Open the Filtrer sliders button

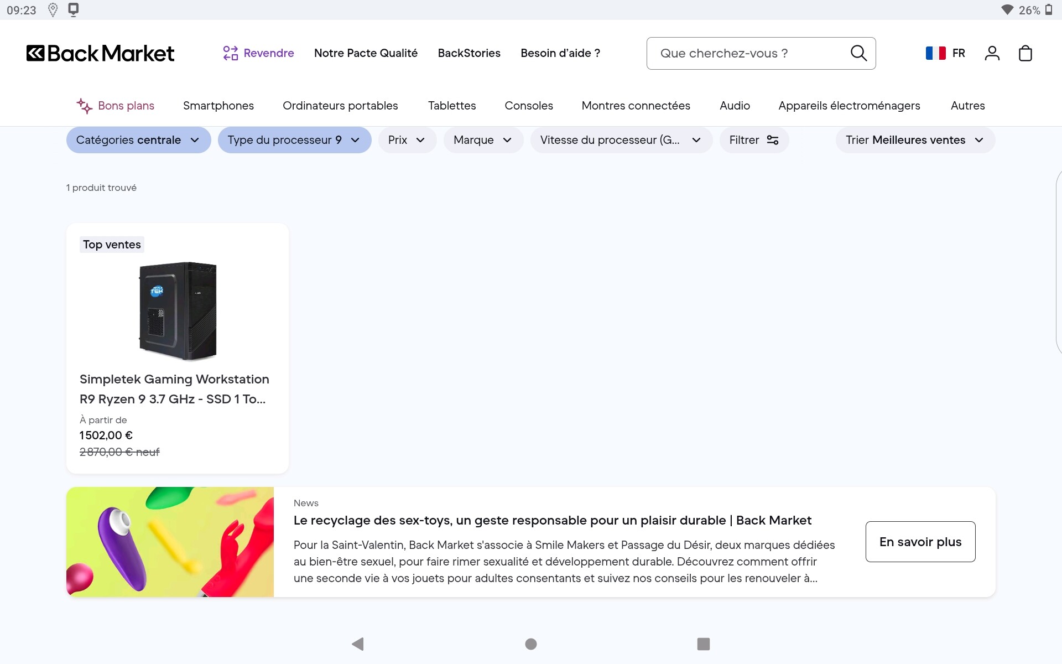tap(754, 140)
